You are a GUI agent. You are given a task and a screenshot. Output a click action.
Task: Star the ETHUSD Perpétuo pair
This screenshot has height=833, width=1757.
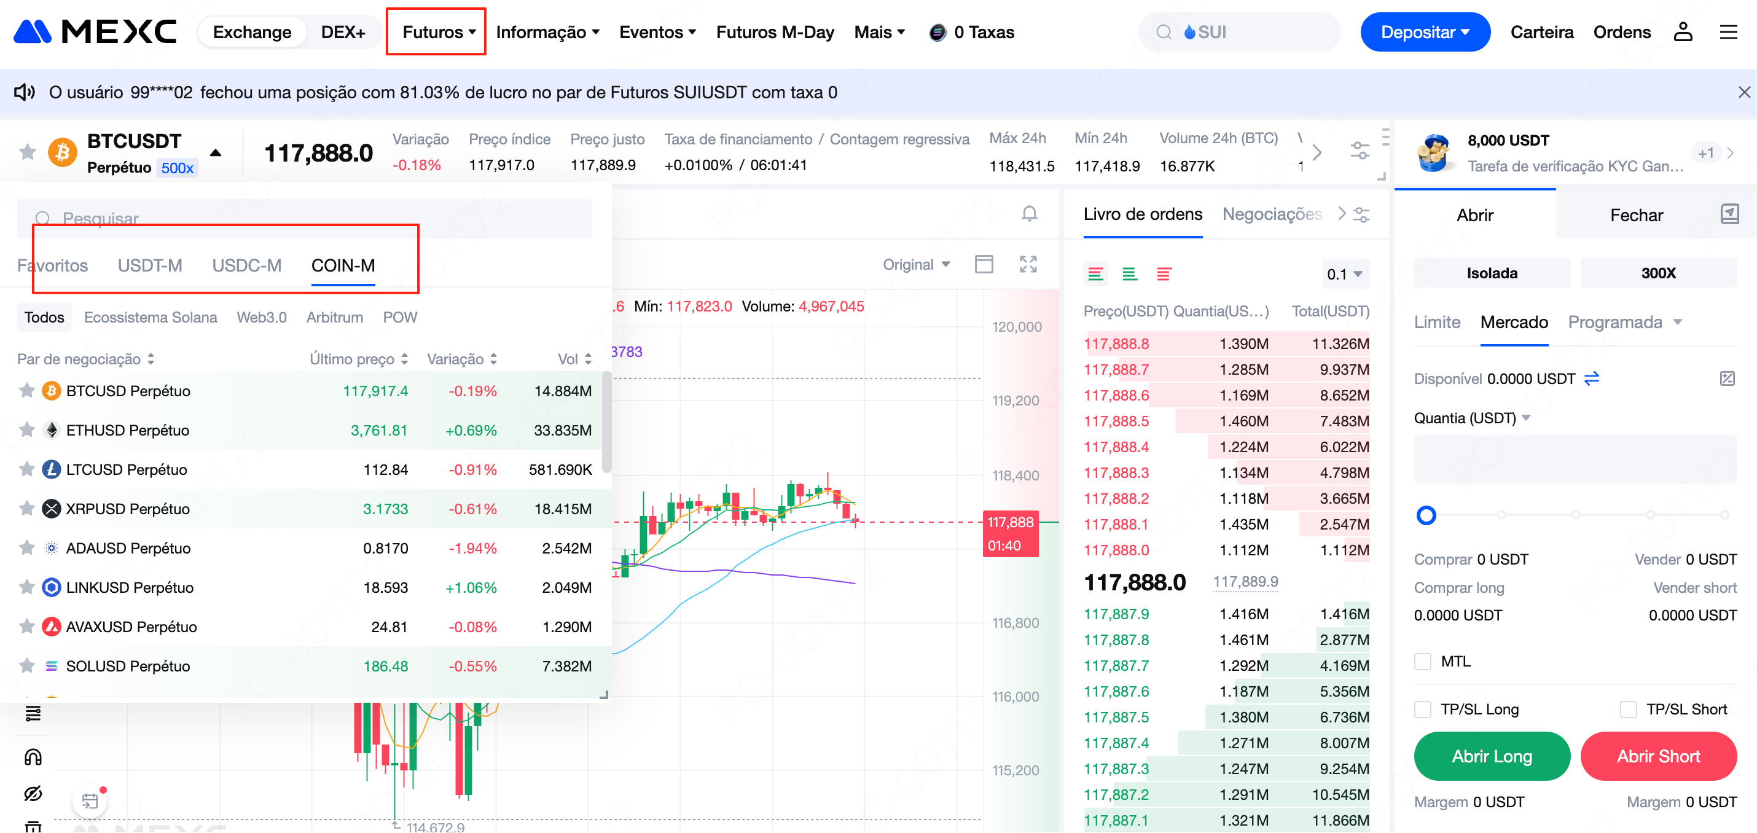click(26, 430)
